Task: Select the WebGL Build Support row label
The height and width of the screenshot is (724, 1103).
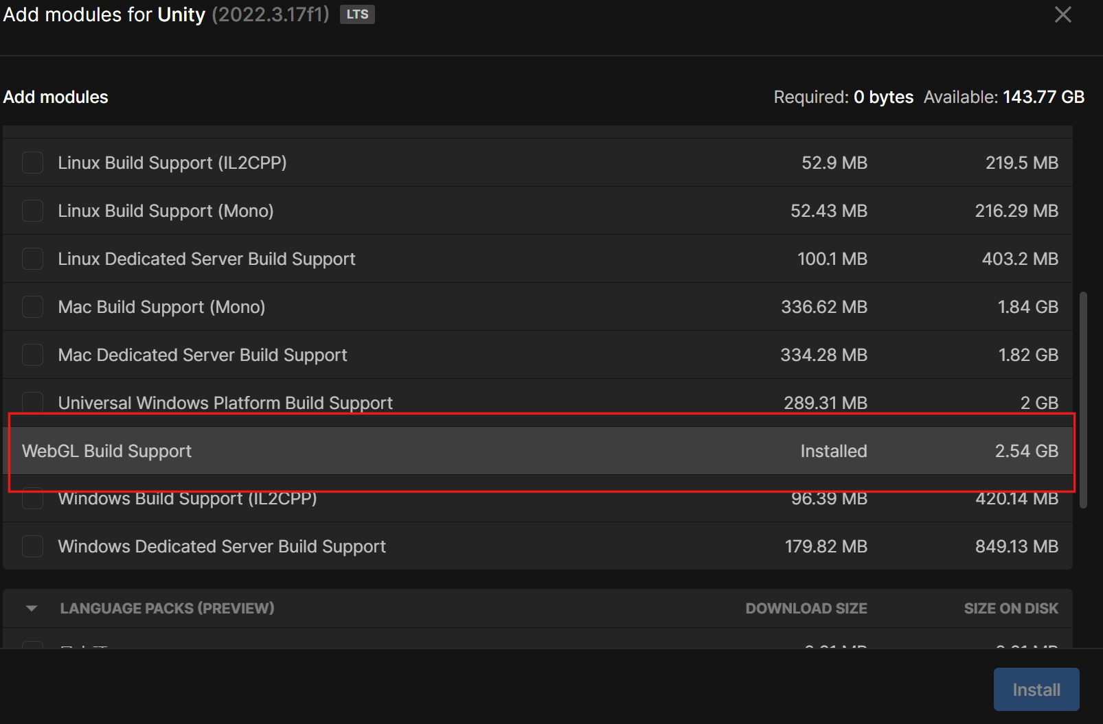Action: coord(106,451)
